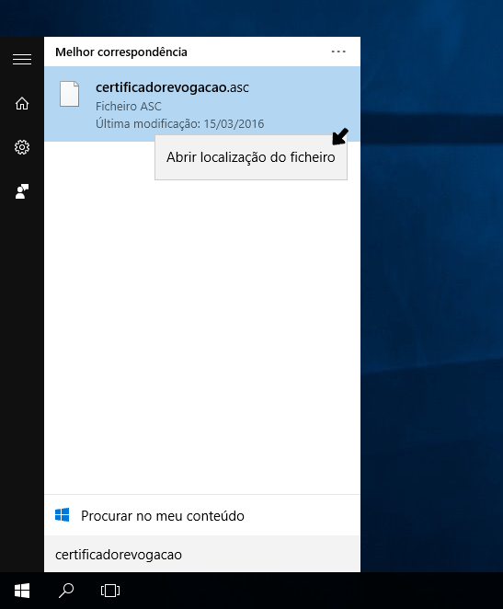Click the blank file icon of certificadorevogacao.asc
The image size is (503, 609).
click(x=70, y=94)
